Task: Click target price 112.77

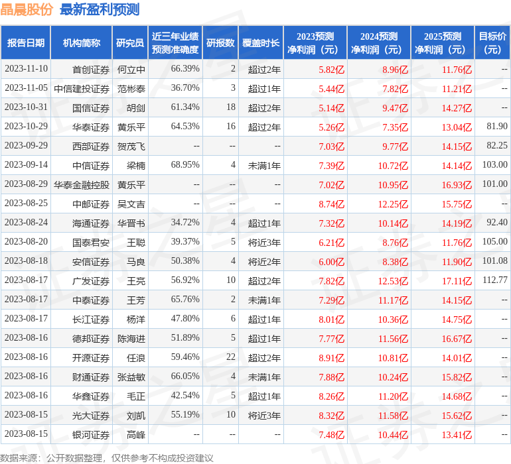Action: [x=494, y=280]
